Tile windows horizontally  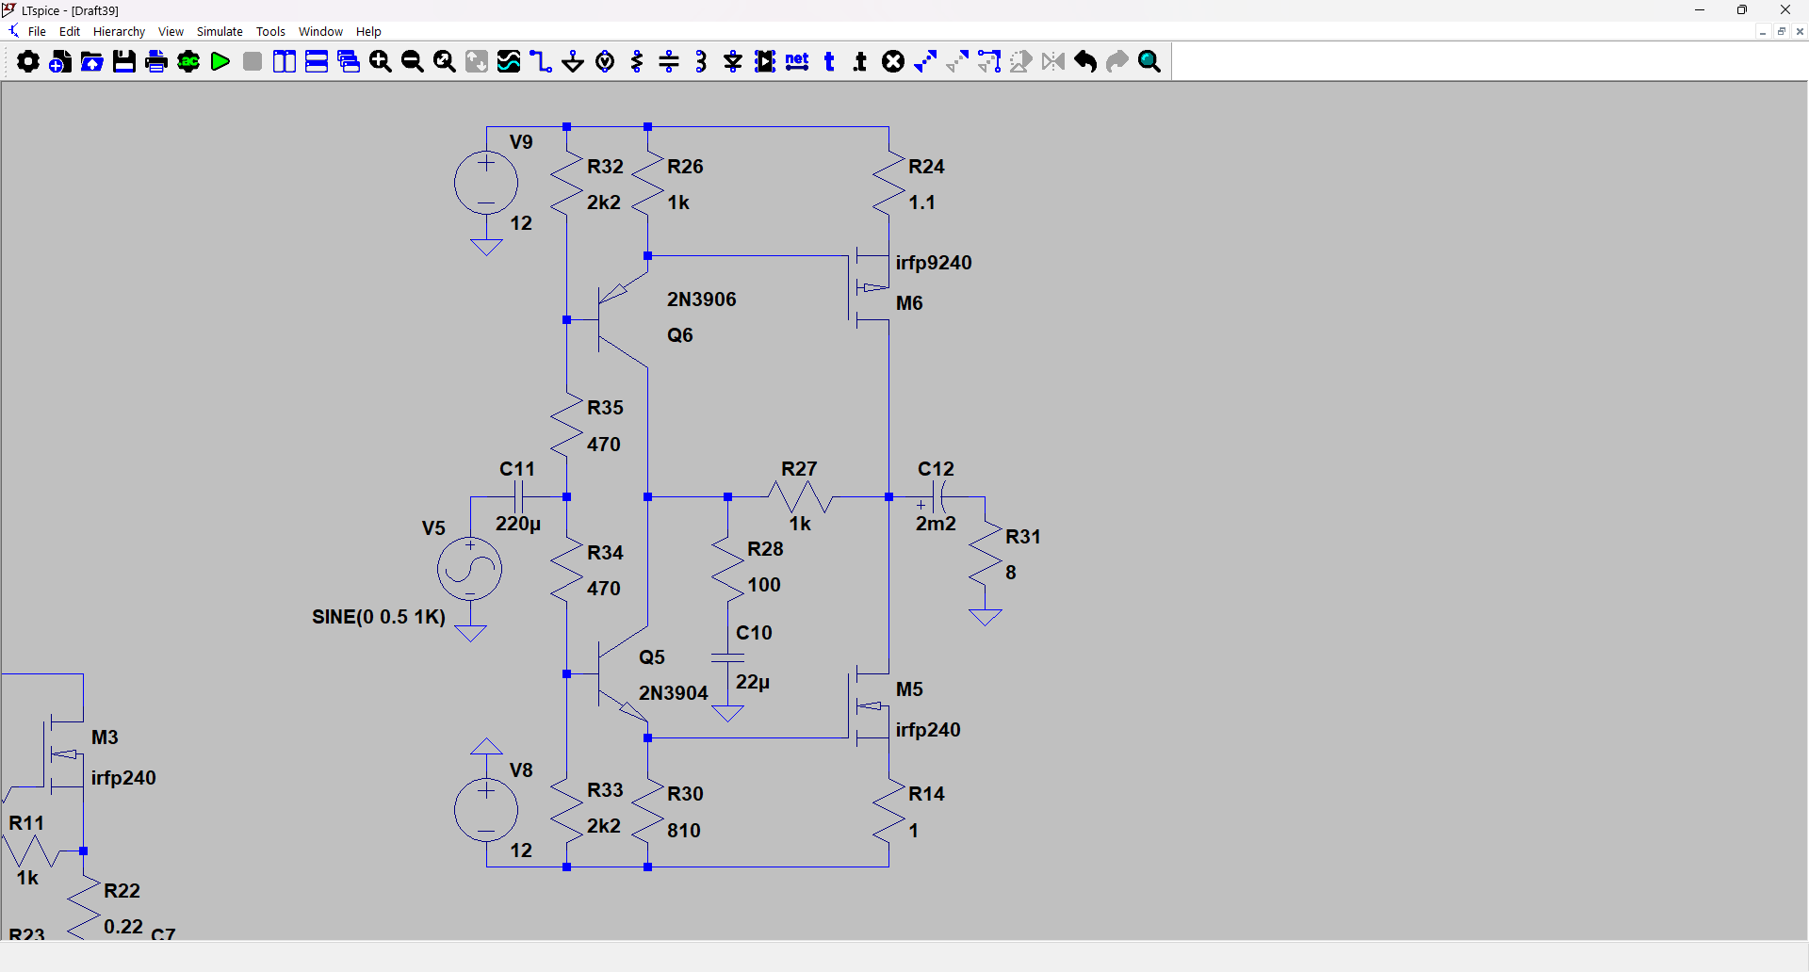(317, 62)
